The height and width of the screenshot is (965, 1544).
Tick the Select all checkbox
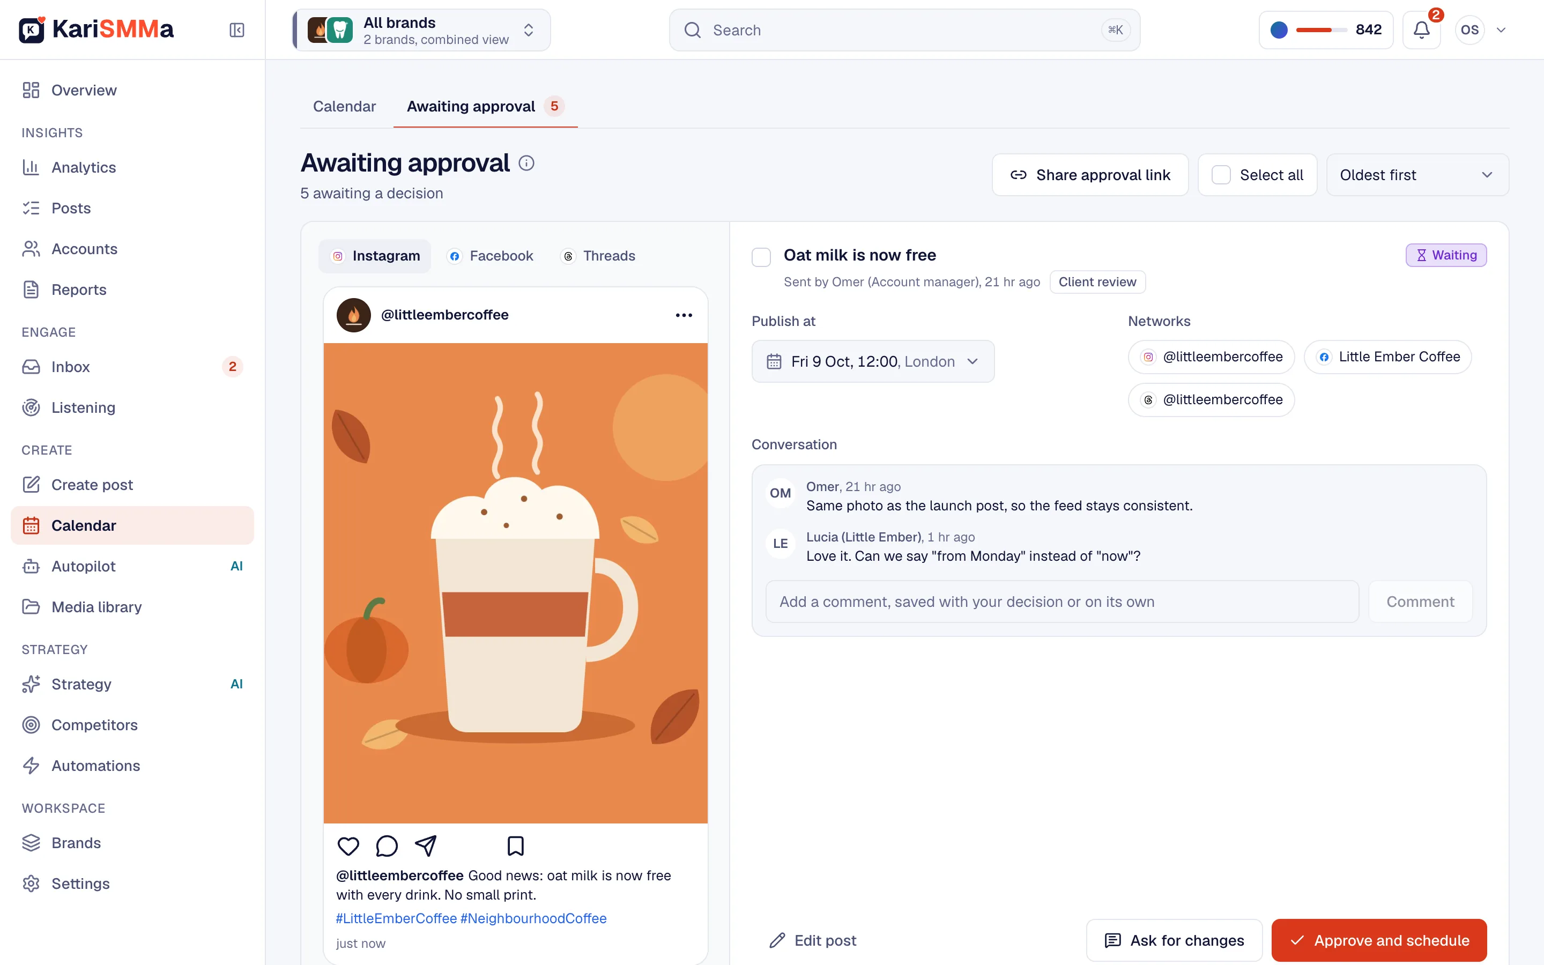point(1221,175)
